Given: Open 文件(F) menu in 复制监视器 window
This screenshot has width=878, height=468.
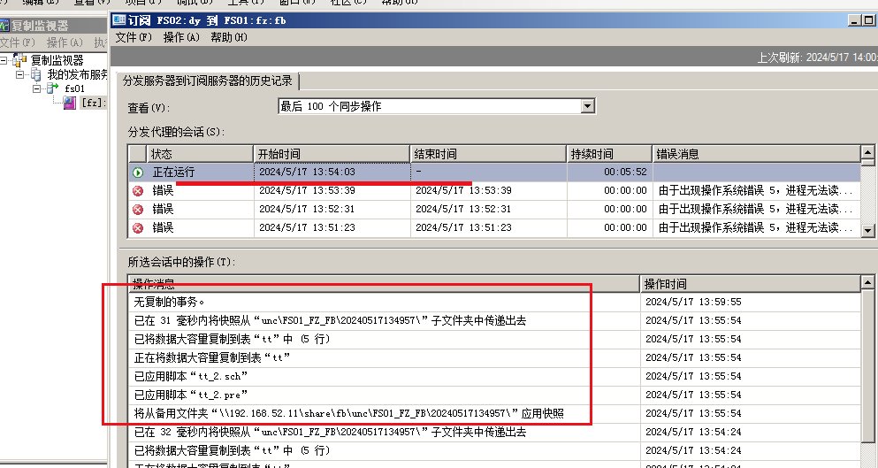Looking at the screenshot, I should tap(18, 42).
